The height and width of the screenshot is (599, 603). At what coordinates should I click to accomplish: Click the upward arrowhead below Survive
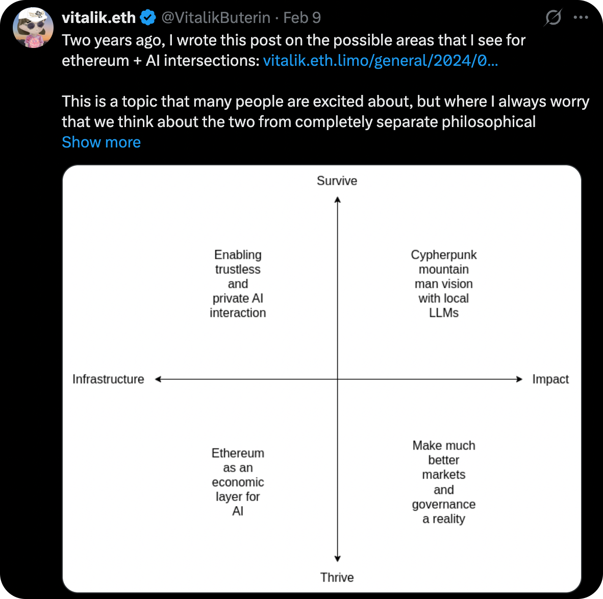coord(337,200)
